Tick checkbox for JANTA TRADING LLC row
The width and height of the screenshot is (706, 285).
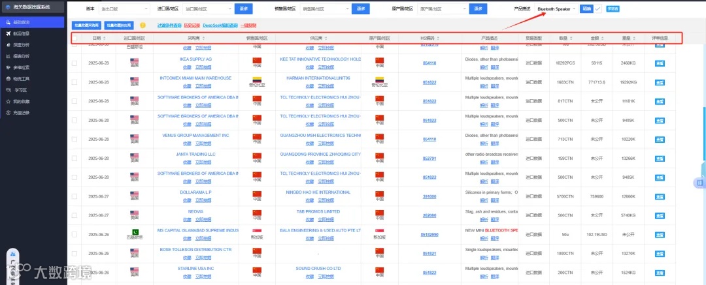75,158
